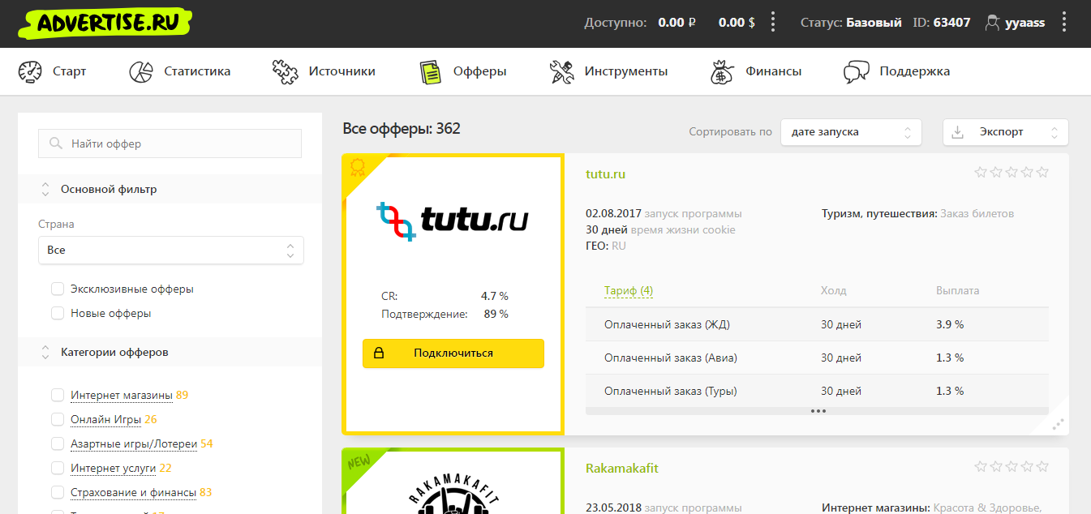Image resolution: width=1091 pixels, height=514 pixels.
Task: Open the tutu.ru offer title link
Action: click(605, 174)
